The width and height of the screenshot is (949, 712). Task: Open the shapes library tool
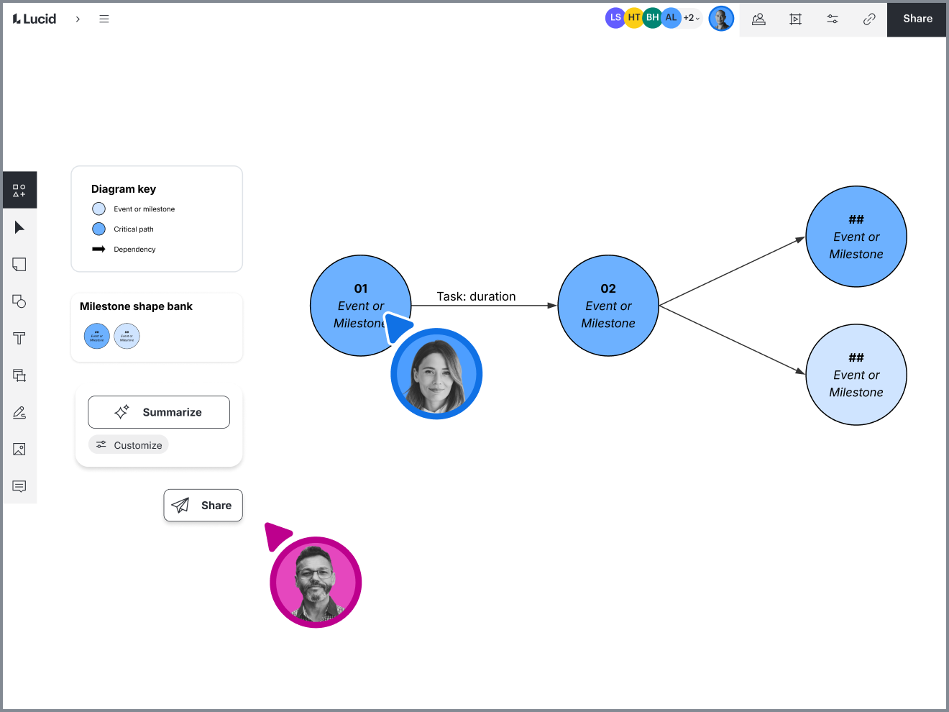tap(19, 191)
